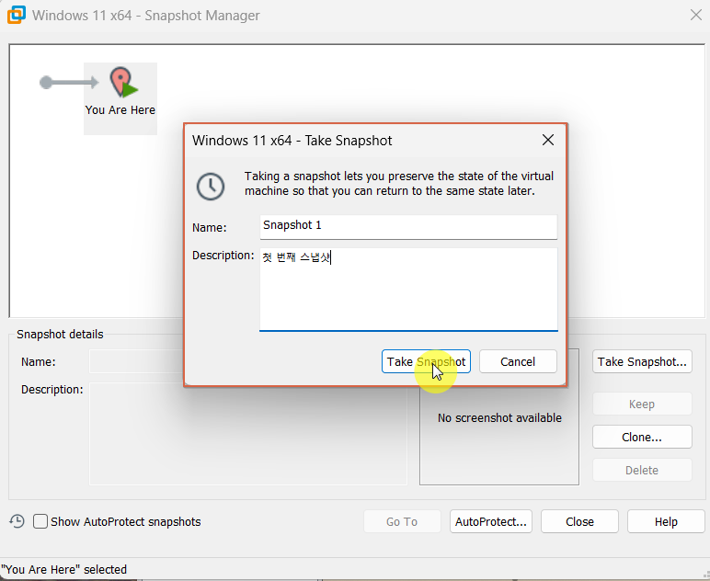This screenshot has width=710, height=581.
Task: Click the Keep button
Action: point(642,404)
